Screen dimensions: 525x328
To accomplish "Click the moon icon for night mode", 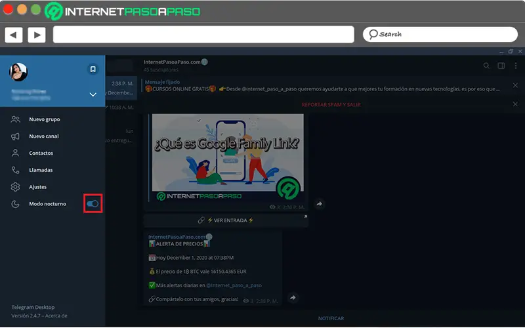I will 15,204.
